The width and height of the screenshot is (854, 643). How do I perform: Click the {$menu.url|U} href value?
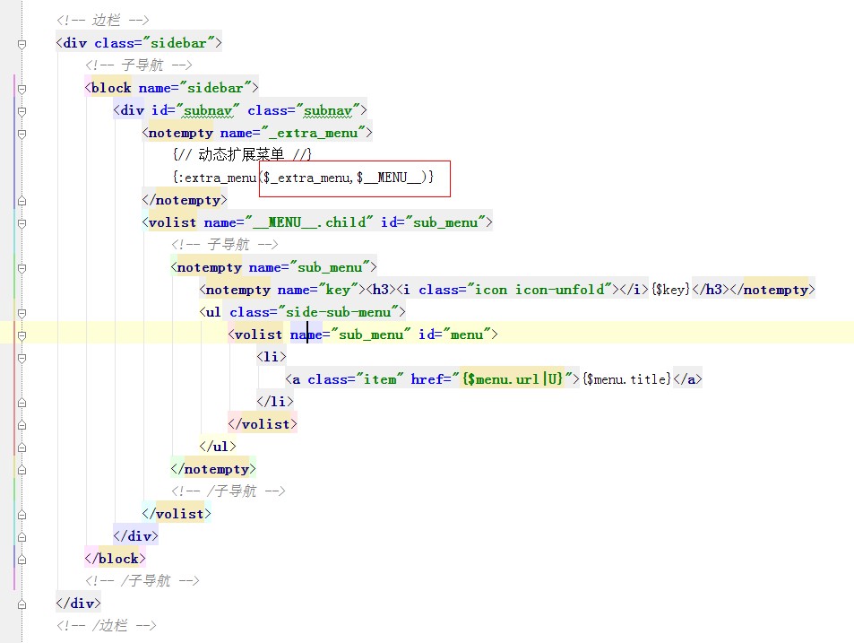(513, 379)
